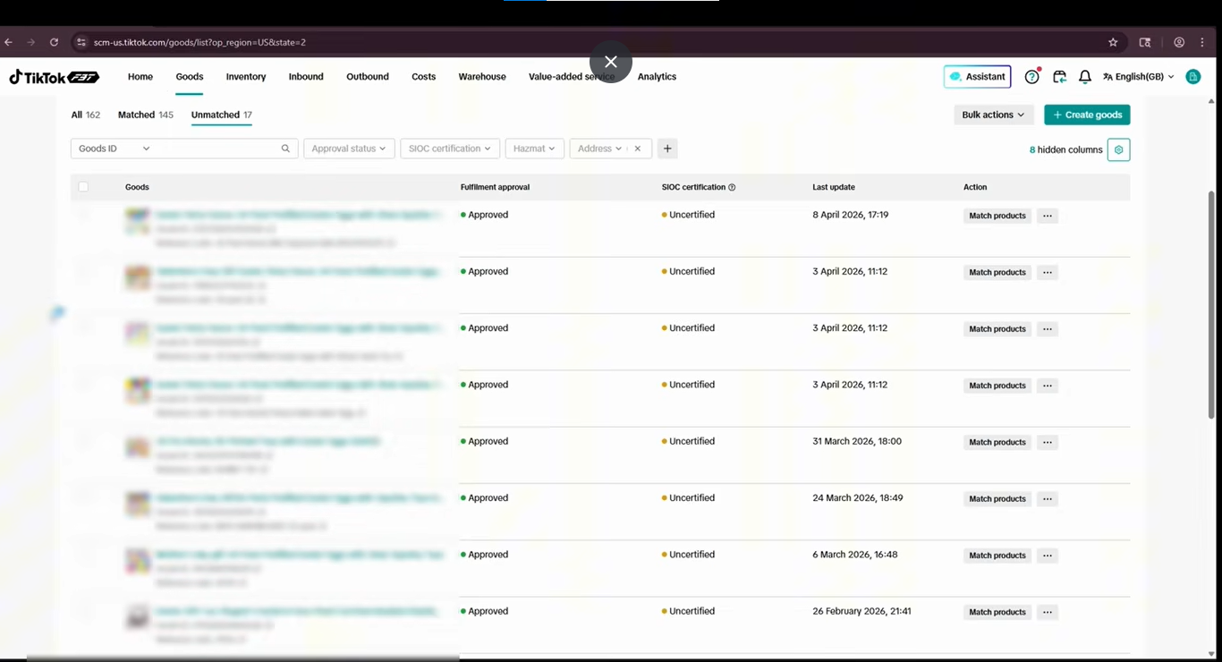Open the notifications bell
1222x662 pixels.
pos(1085,77)
